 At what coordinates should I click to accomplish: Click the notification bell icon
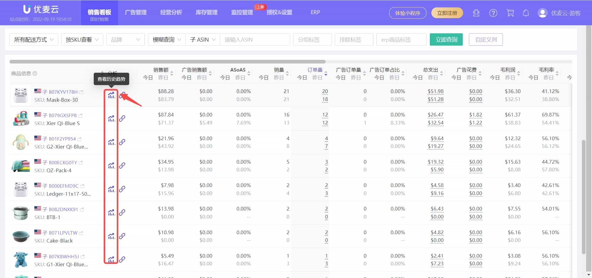(x=526, y=13)
